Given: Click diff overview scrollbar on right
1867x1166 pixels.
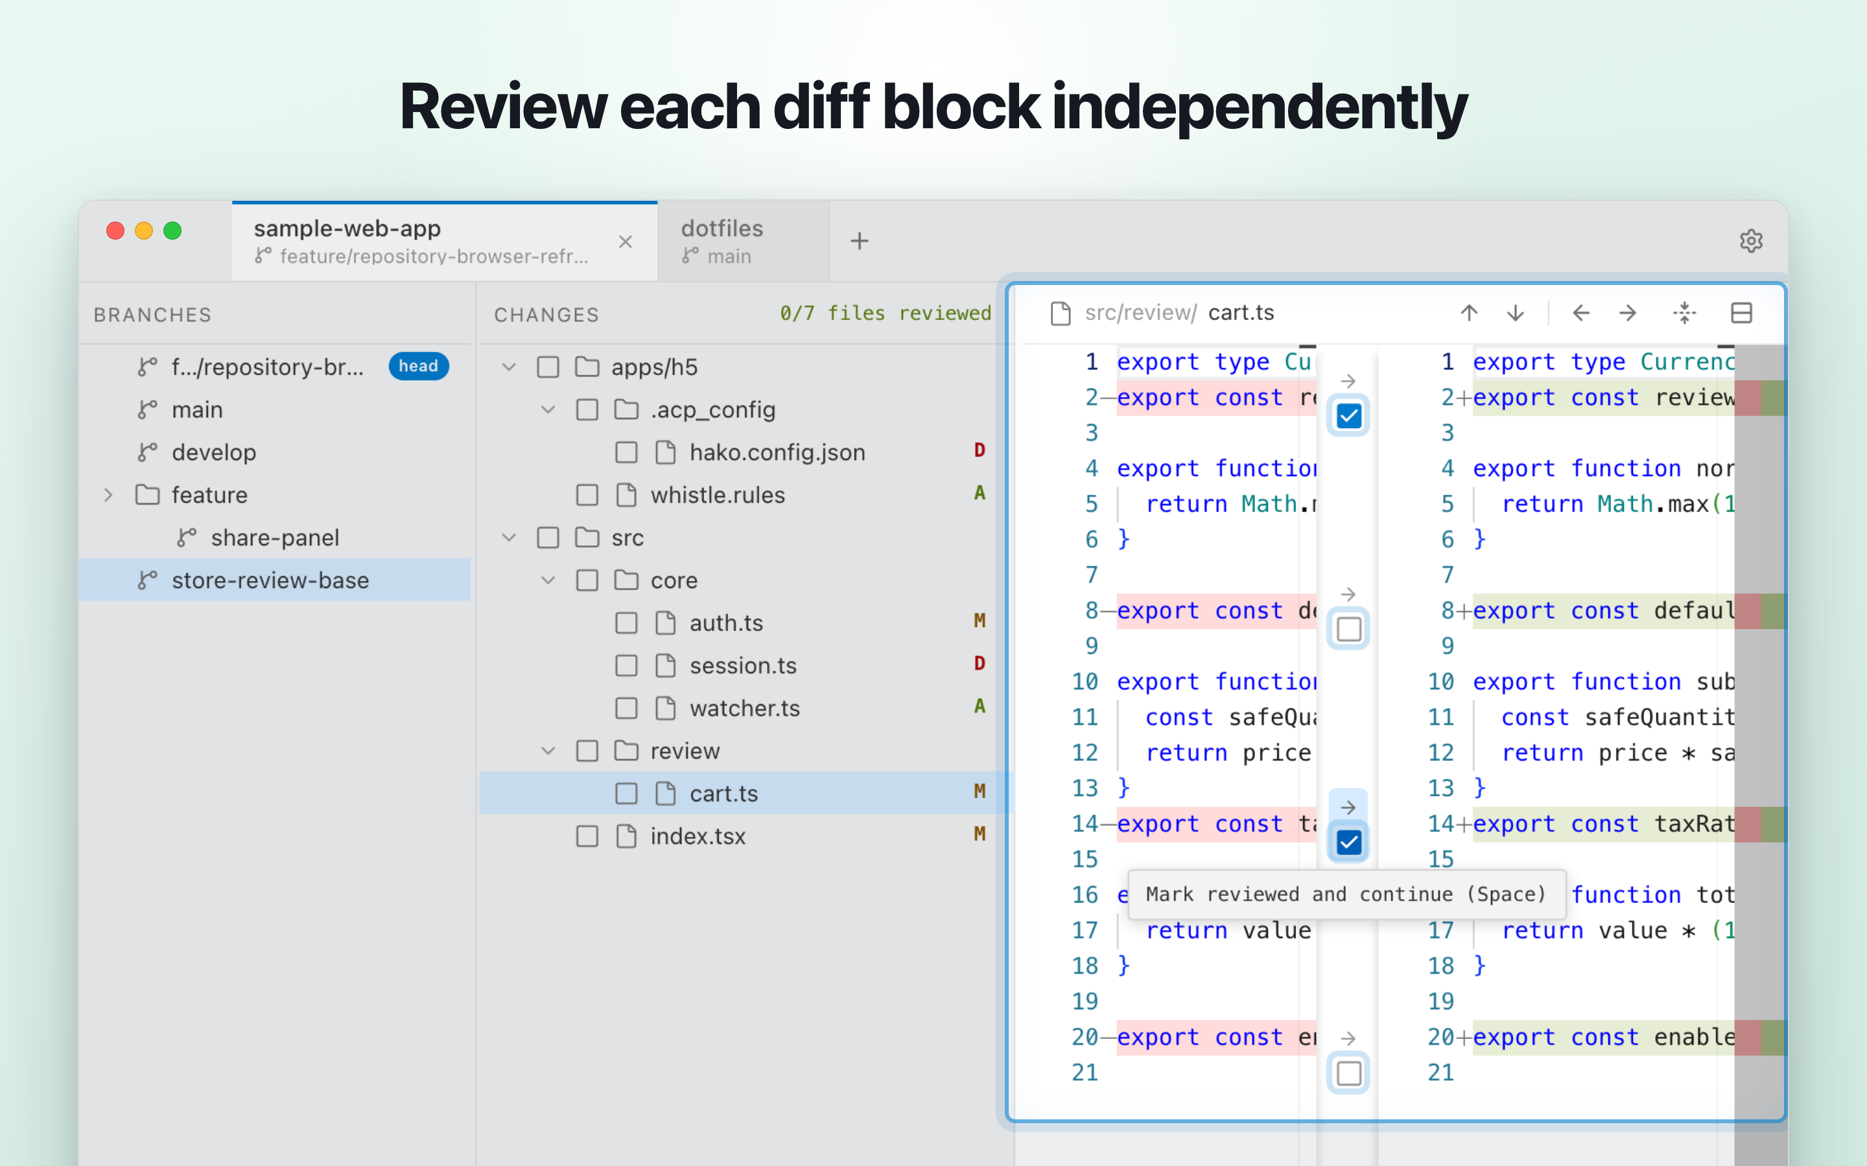Looking at the screenshot, I should (1760, 733).
